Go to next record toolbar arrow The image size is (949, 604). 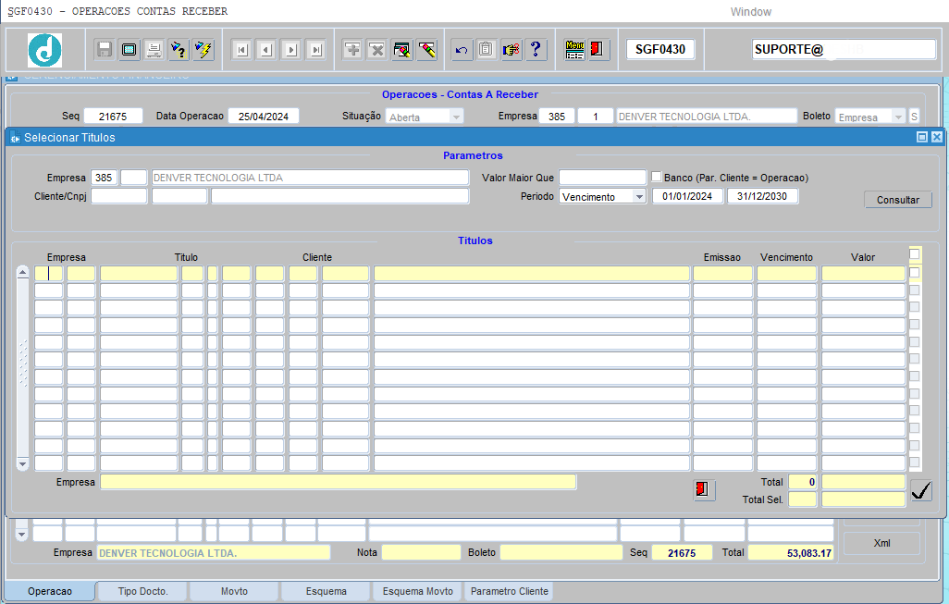[x=291, y=50]
